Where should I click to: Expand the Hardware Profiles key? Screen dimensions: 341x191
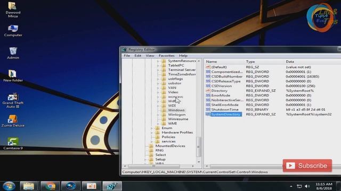click(x=152, y=133)
